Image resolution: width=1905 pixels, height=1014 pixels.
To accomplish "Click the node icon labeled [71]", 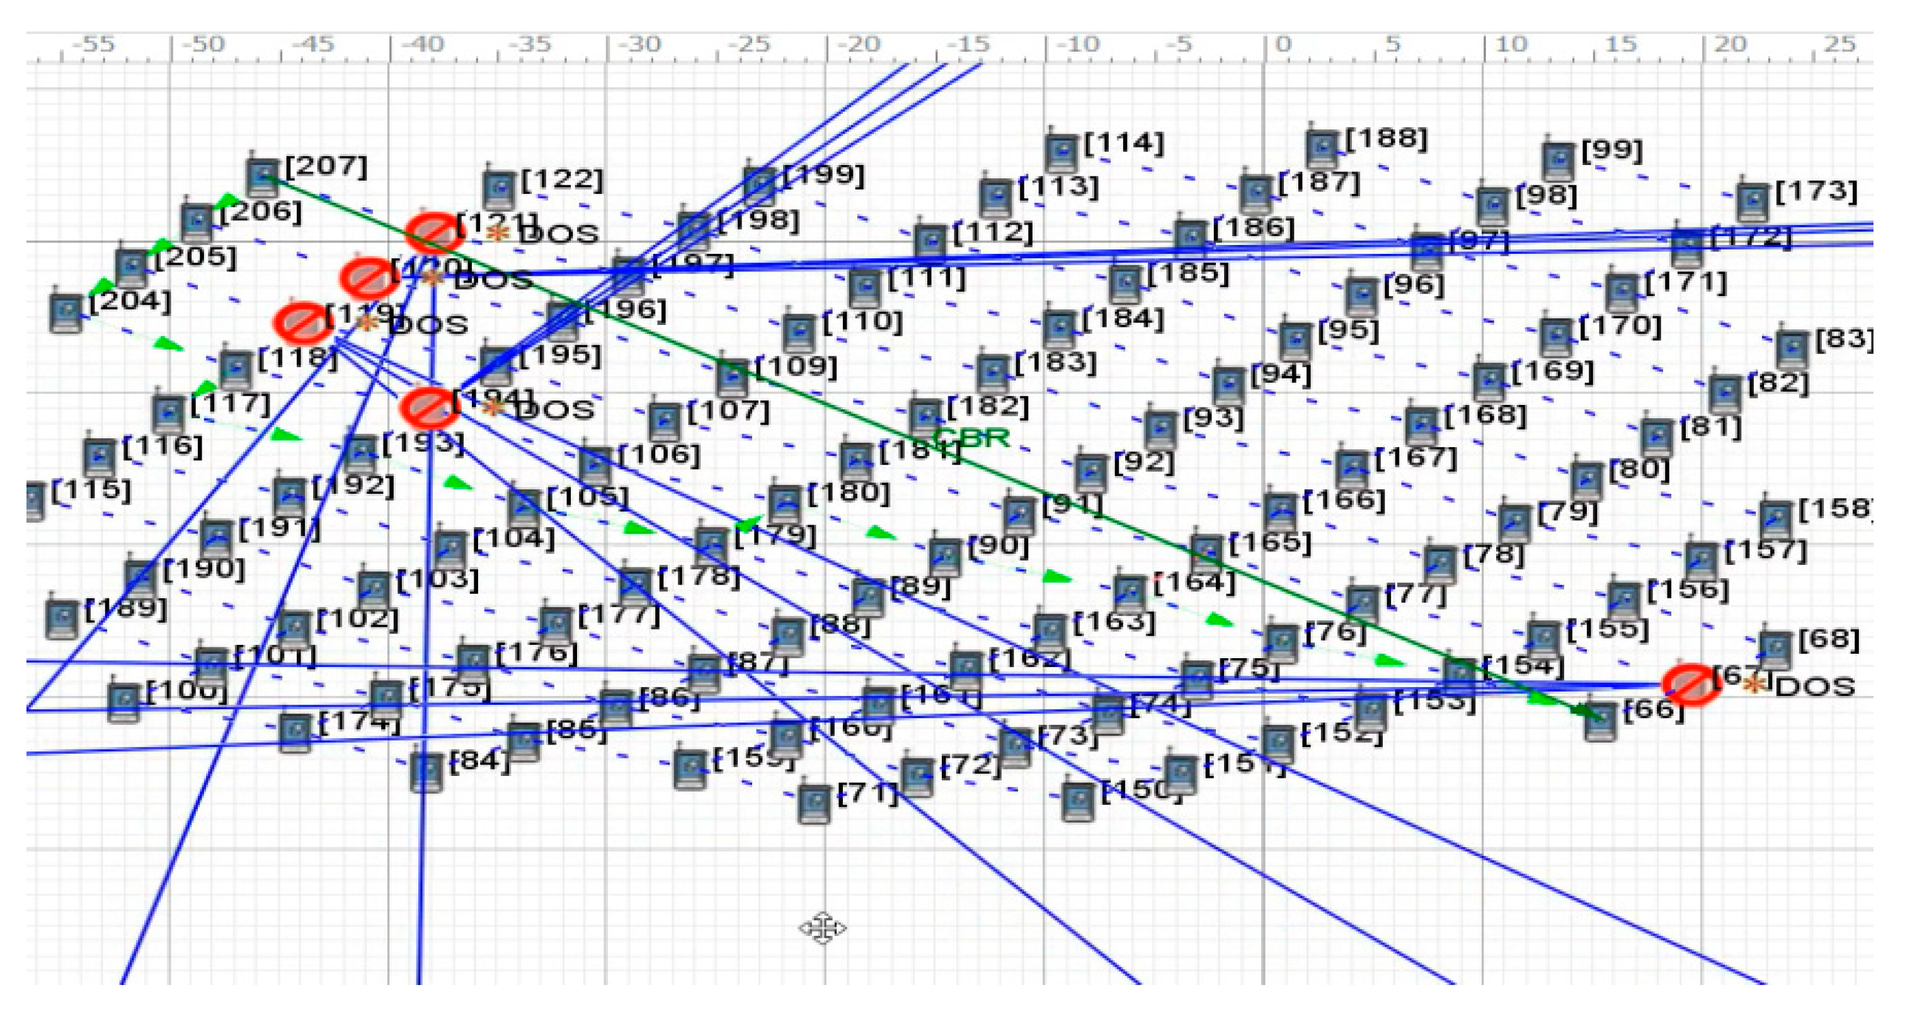I will (815, 805).
